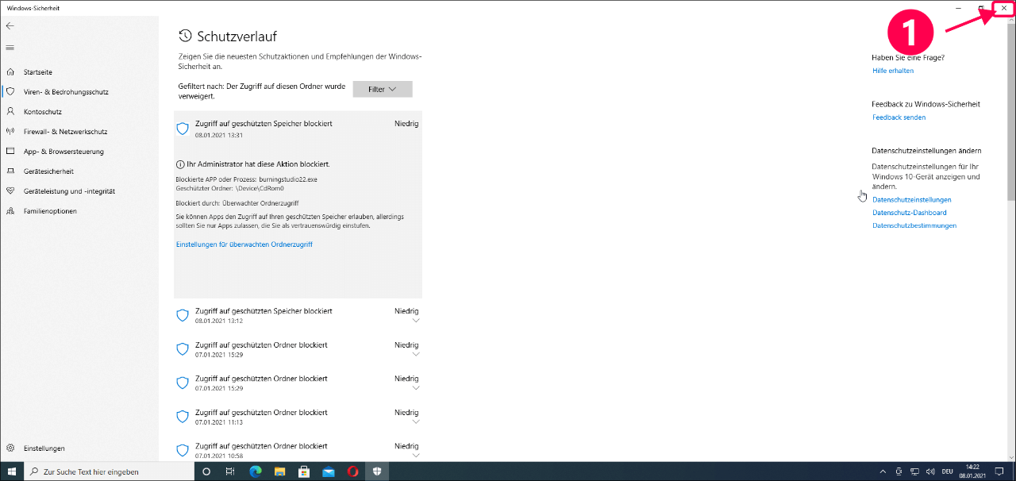Open Mail app from taskbar
1016x481 pixels.
click(x=329, y=471)
